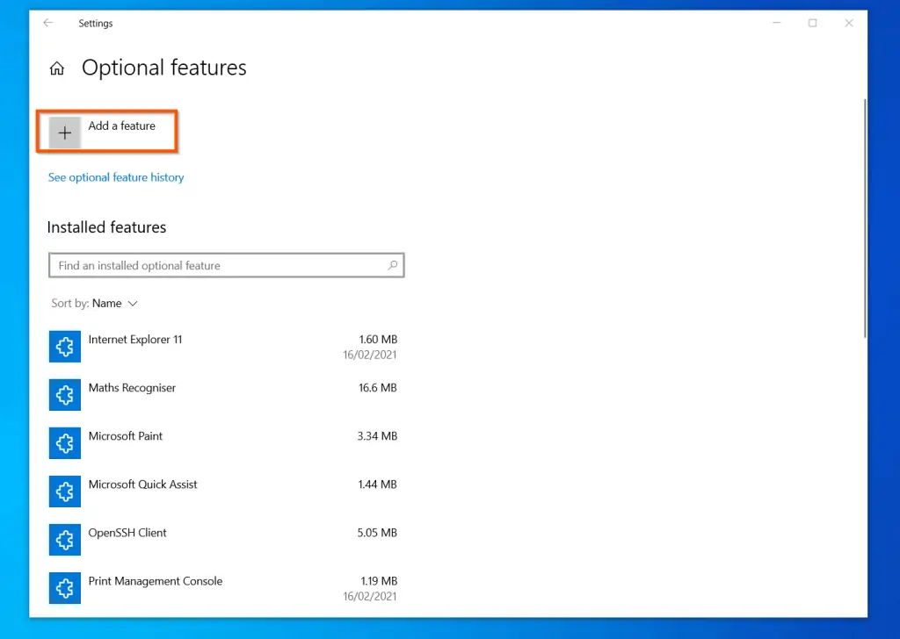900x639 pixels.
Task: Open See optional feature history link
Action: coord(116,177)
